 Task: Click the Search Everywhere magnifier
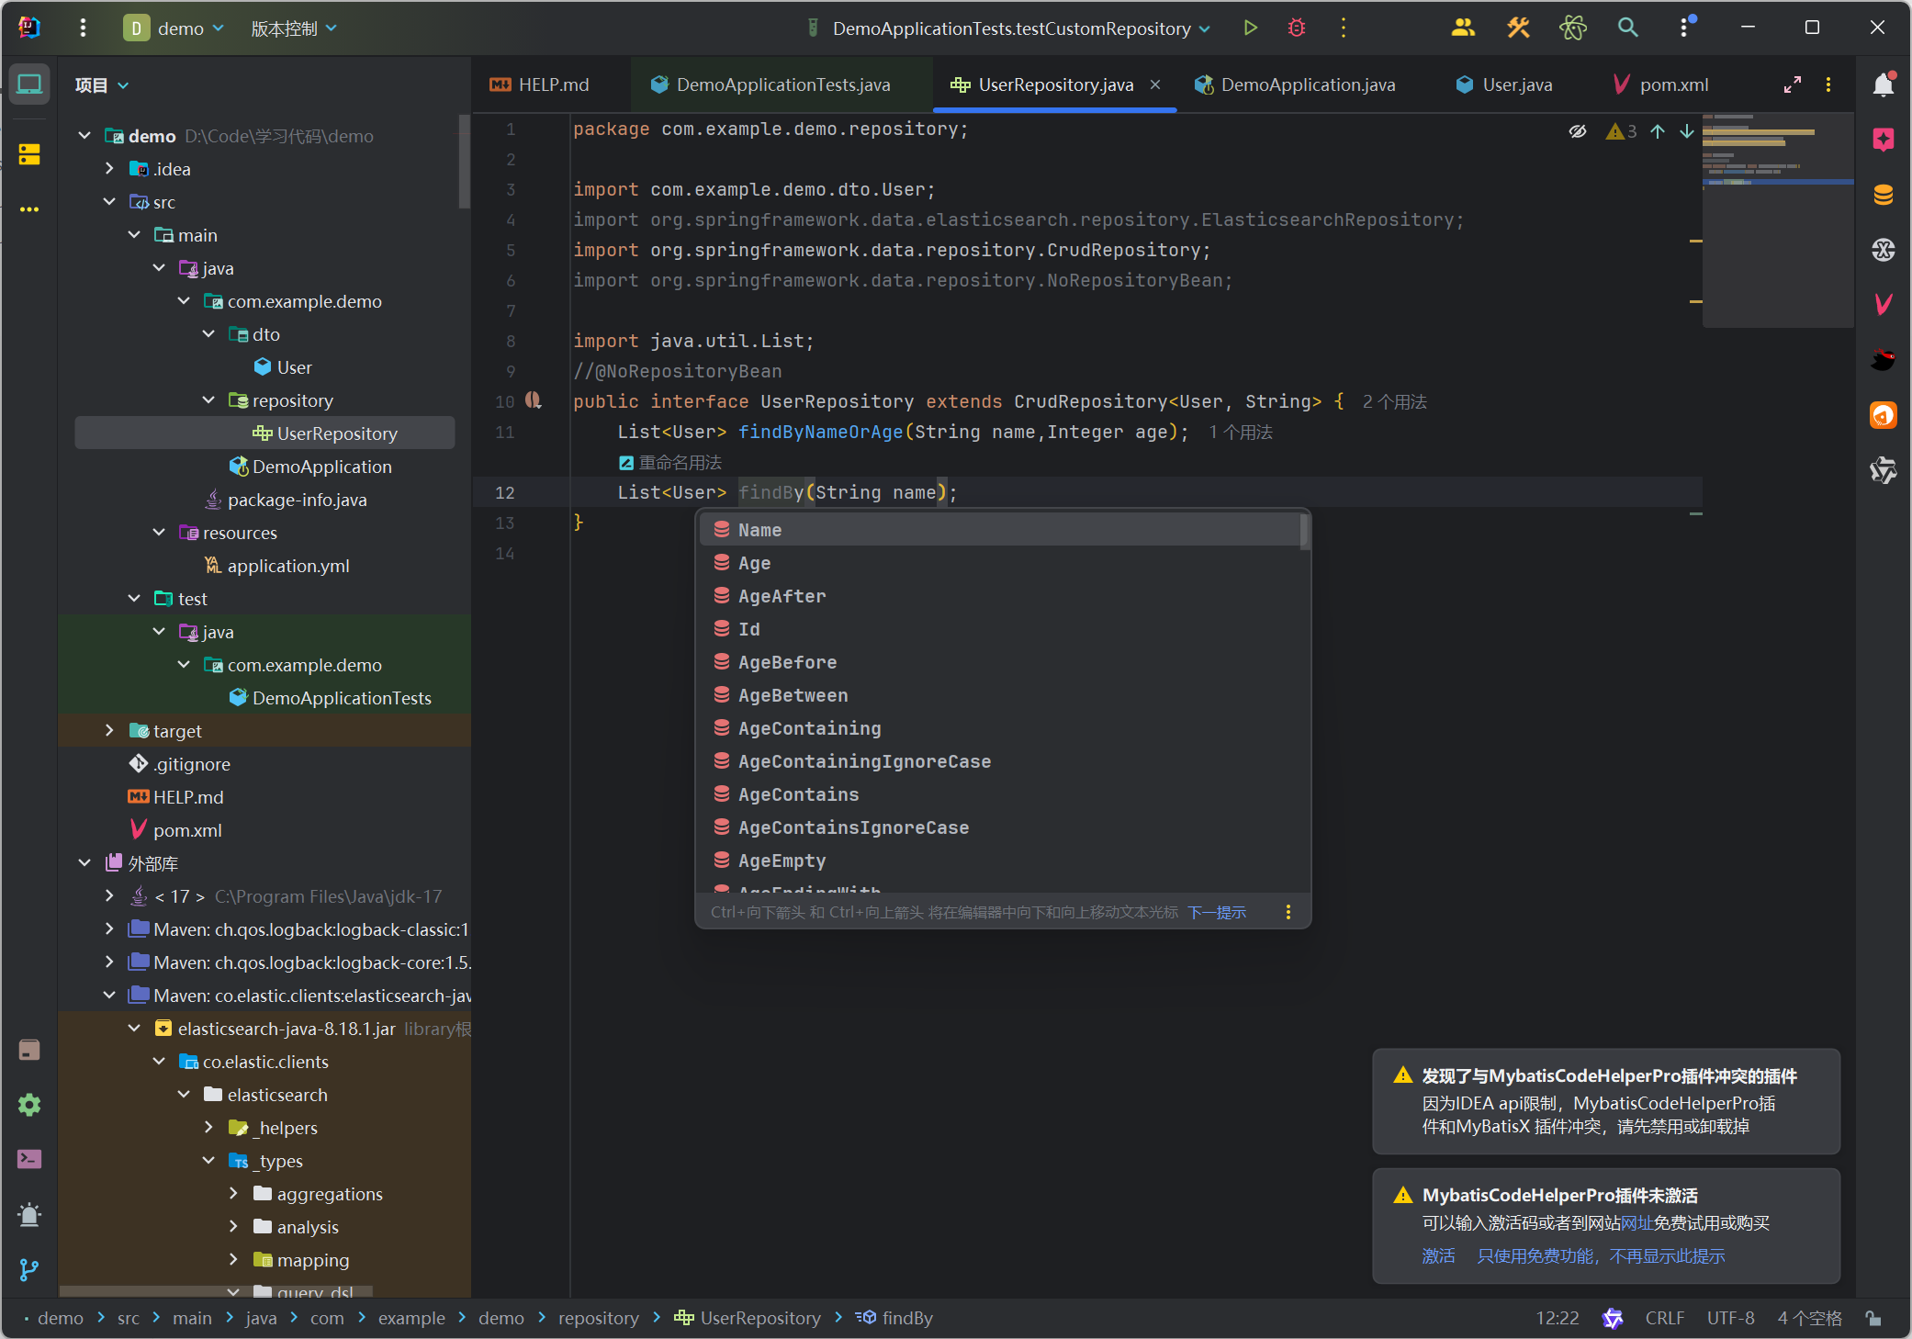coord(1627,28)
